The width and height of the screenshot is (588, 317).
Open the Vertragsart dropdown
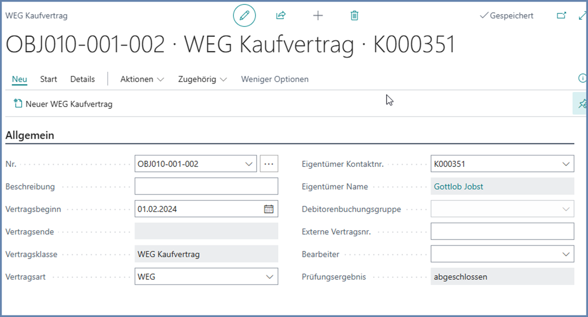(x=270, y=276)
